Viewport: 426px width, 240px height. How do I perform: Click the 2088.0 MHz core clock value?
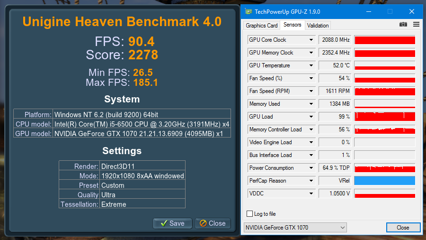[335, 40]
